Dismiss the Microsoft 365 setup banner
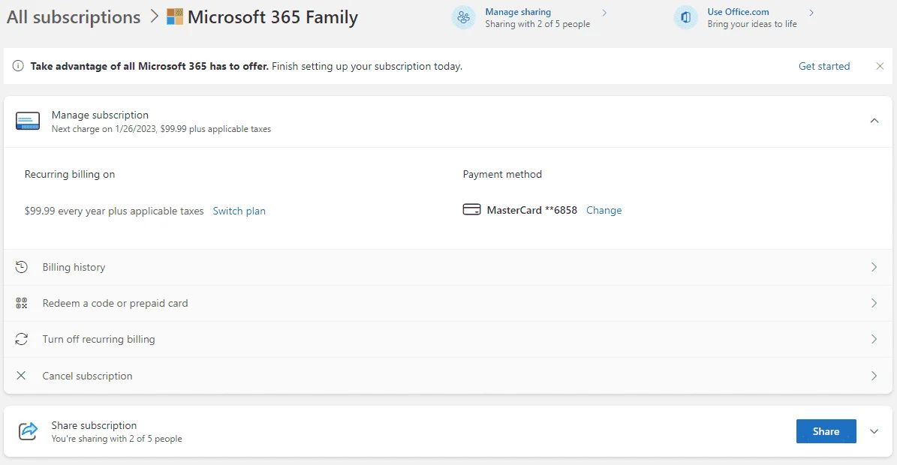 tap(880, 66)
